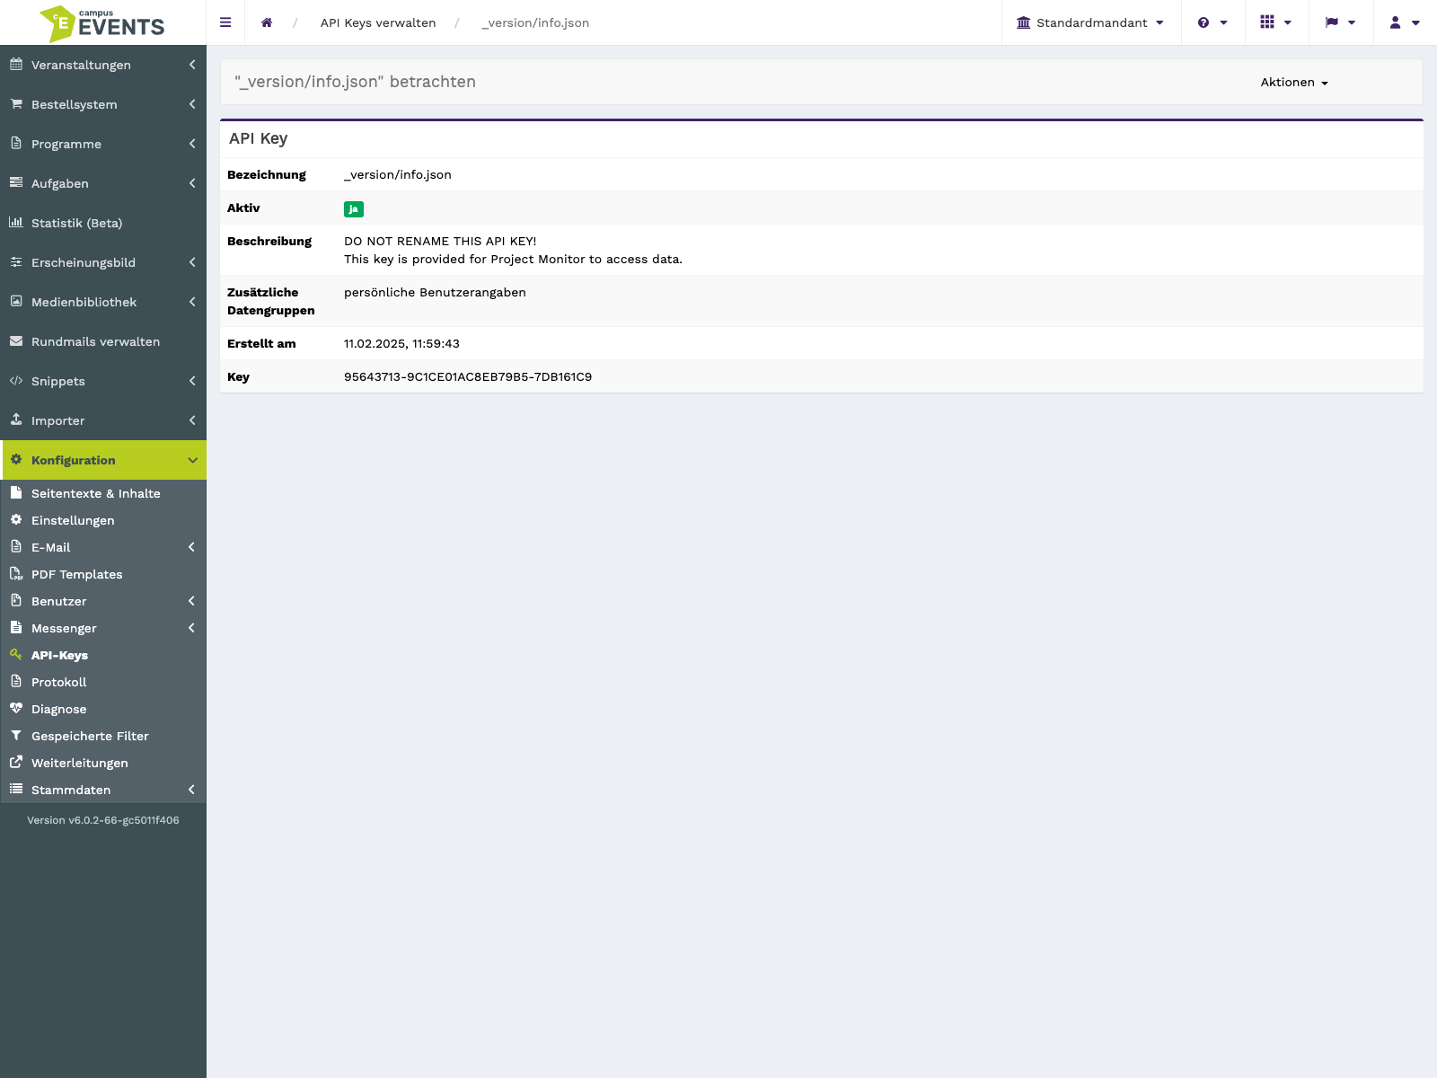Open the help question mark menu
1437x1078 pixels.
click(1212, 22)
